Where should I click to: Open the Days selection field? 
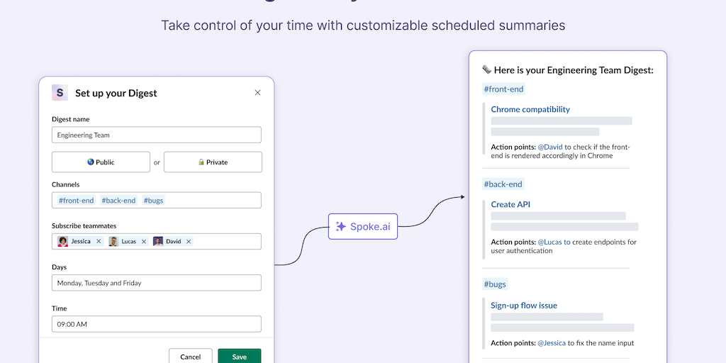pos(156,283)
